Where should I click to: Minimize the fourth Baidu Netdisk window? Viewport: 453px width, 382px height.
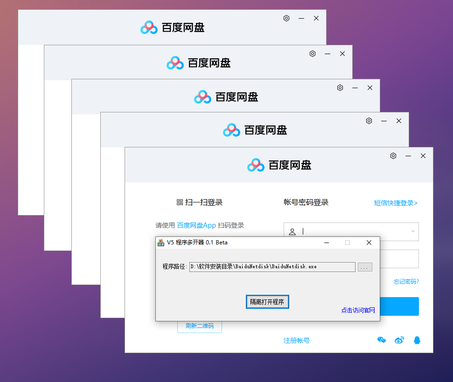point(384,121)
